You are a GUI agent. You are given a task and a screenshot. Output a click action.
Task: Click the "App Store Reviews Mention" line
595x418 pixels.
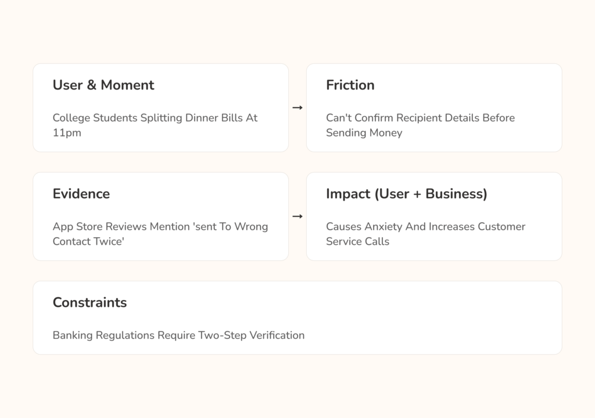[160, 227]
